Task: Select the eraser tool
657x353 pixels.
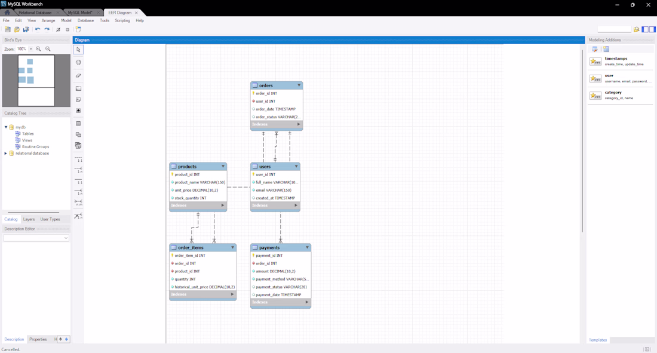Action: tap(78, 75)
